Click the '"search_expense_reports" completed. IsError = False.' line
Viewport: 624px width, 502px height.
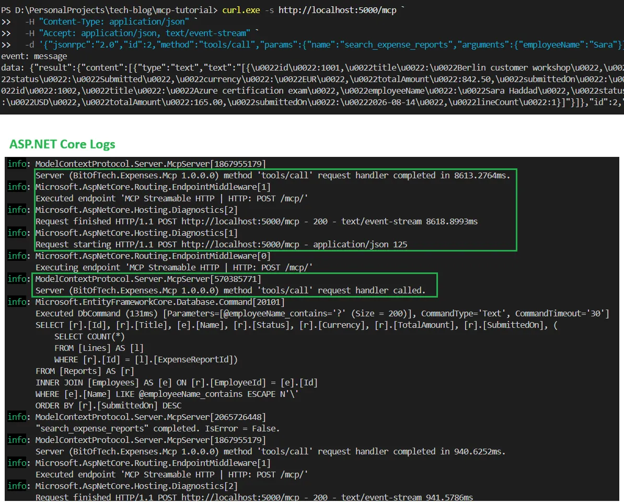pyautogui.click(x=158, y=429)
